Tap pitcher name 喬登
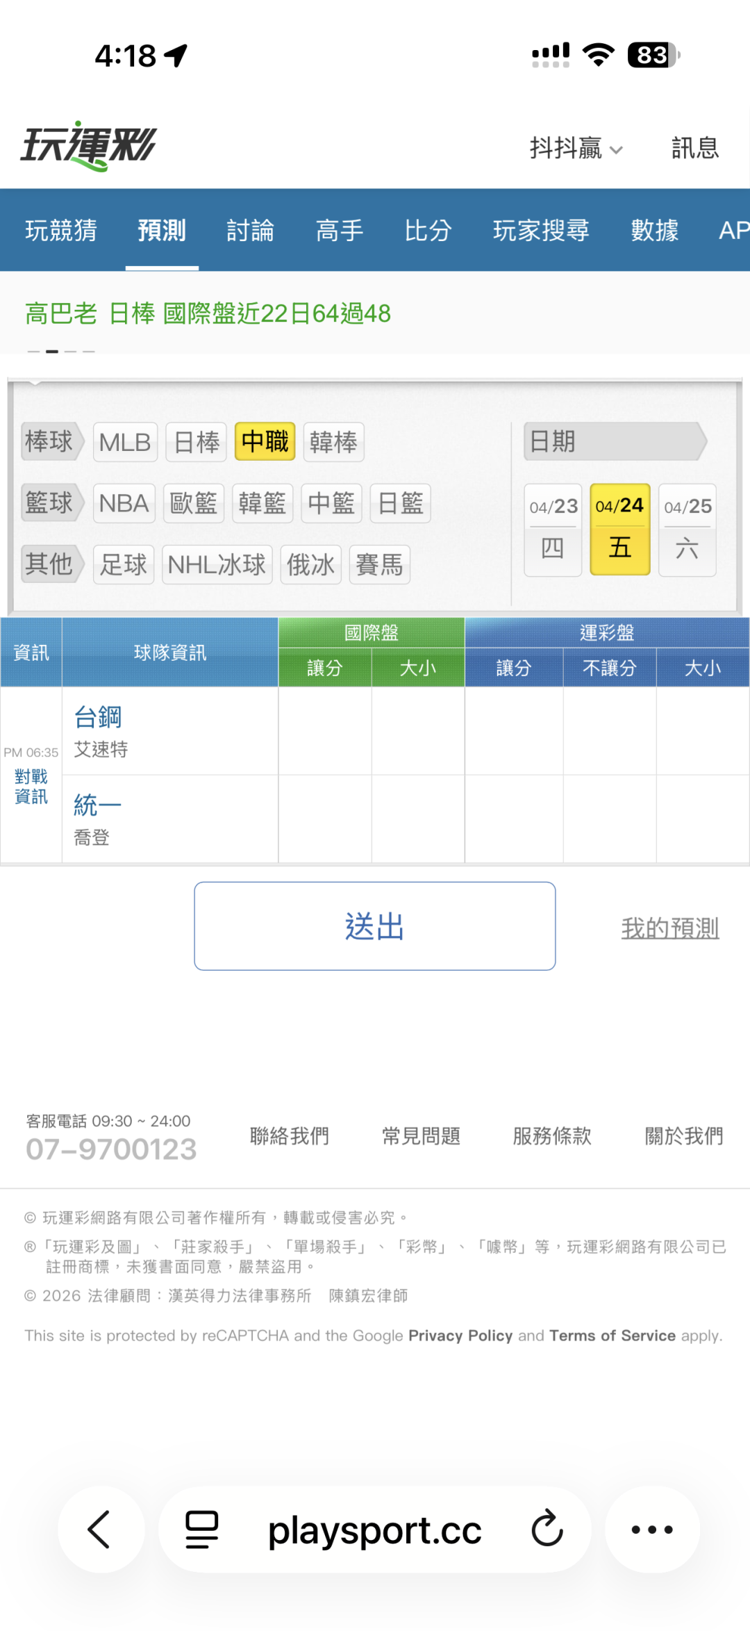The image size is (750, 1631). click(92, 838)
